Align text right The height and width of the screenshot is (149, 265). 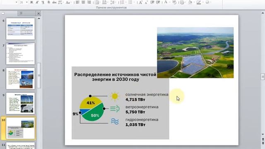89,2
